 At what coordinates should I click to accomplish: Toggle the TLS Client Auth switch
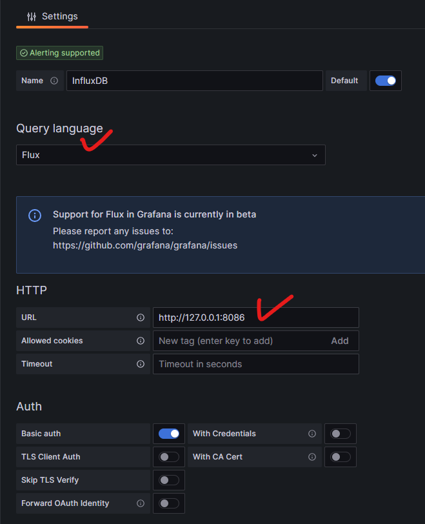(169, 457)
